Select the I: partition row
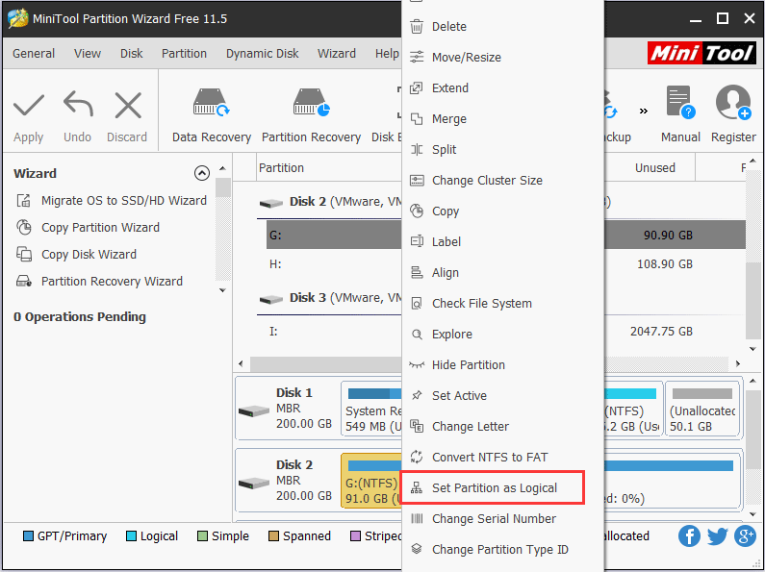Image resolution: width=765 pixels, height=572 pixels. [x=334, y=332]
